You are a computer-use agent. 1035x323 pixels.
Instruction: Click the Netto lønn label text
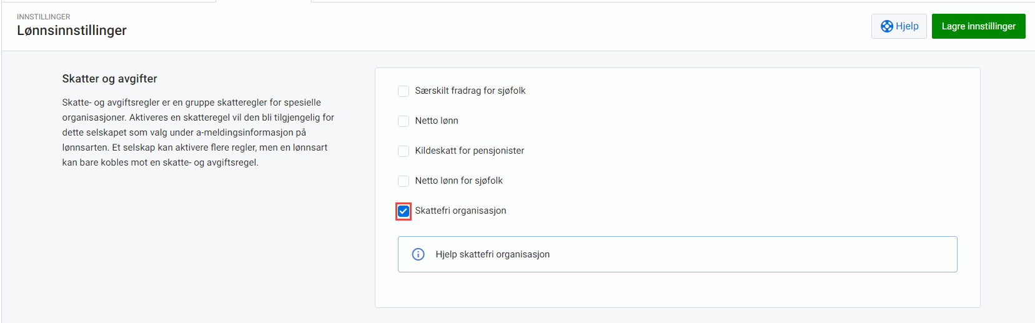pyautogui.click(x=437, y=121)
